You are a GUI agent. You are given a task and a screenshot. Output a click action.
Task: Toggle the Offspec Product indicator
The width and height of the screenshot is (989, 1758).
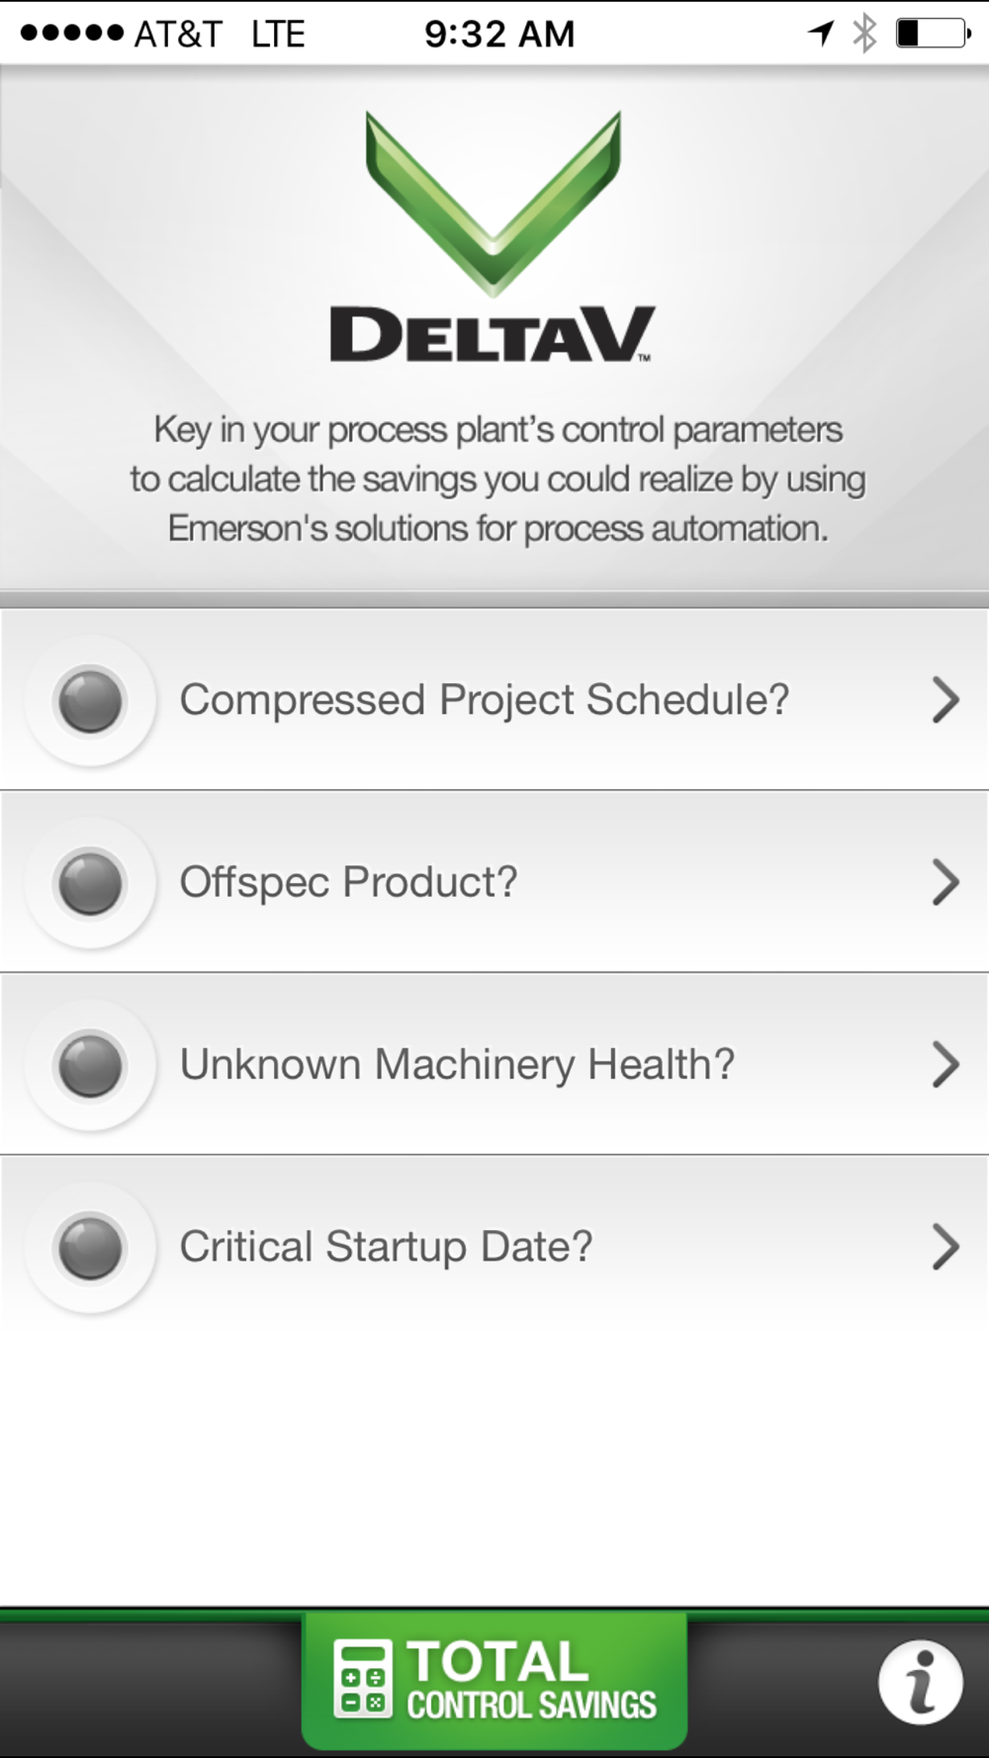pos(91,883)
